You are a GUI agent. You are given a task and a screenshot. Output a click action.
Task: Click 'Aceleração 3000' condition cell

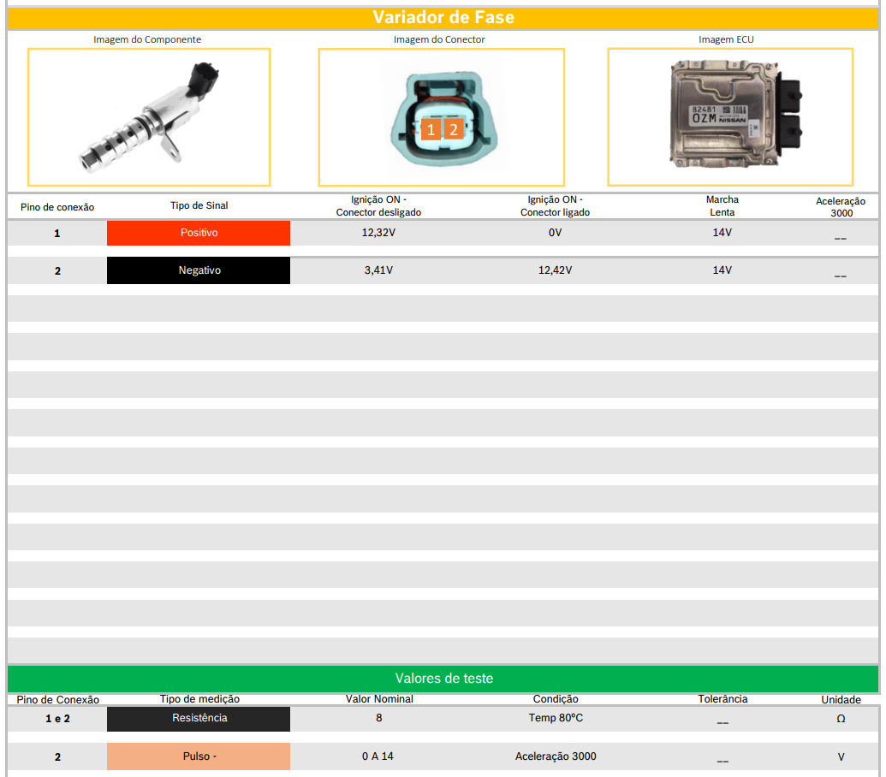coord(556,756)
